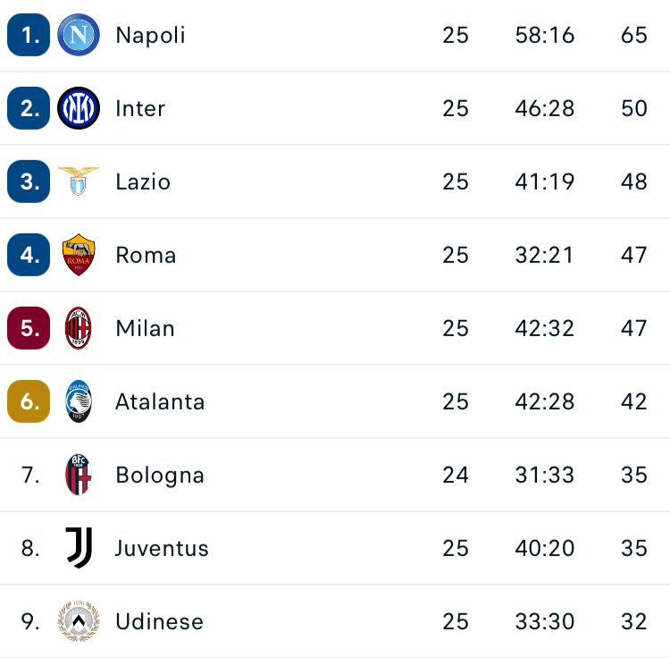Screen dimensions: 670x658
Task: Click the Napoli club crest icon
Action: (79, 36)
